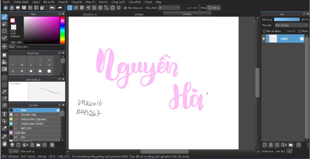The image size is (310, 159).
Task: Enable curve snap
Action: click(106, 8)
